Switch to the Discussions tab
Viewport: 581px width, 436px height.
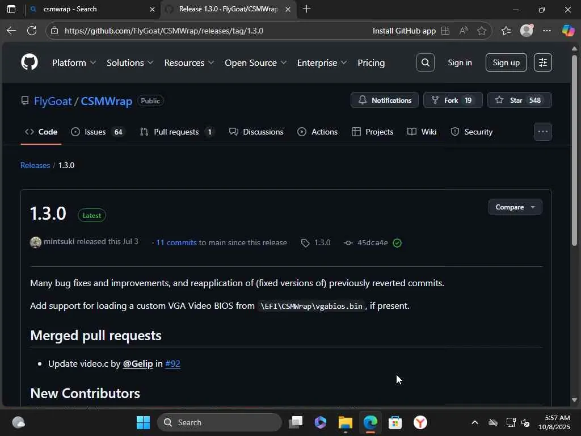pyautogui.click(x=256, y=132)
